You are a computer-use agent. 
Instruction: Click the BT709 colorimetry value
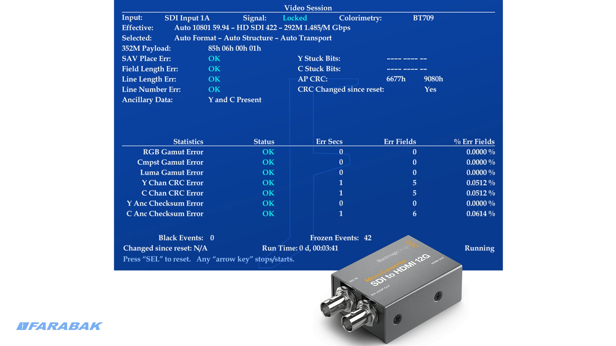click(x=423, y=18)
